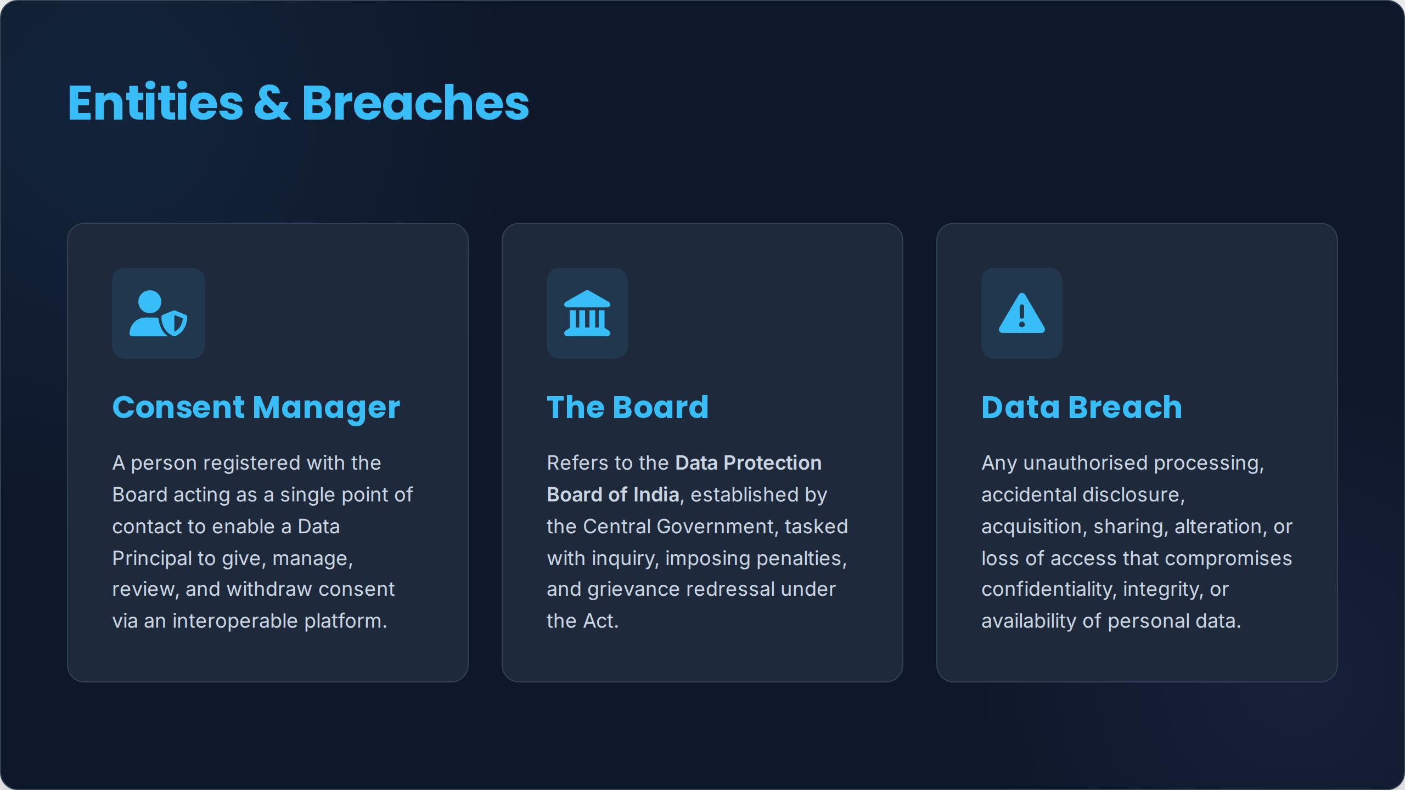1405x790 pixels.
Task: Click the bold Data Protection text
Action: tap(749, 463)
